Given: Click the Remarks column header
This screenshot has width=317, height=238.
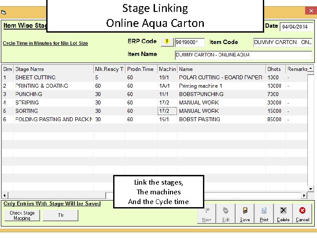Looking at the screenshot, I should (x=297, y=69).
